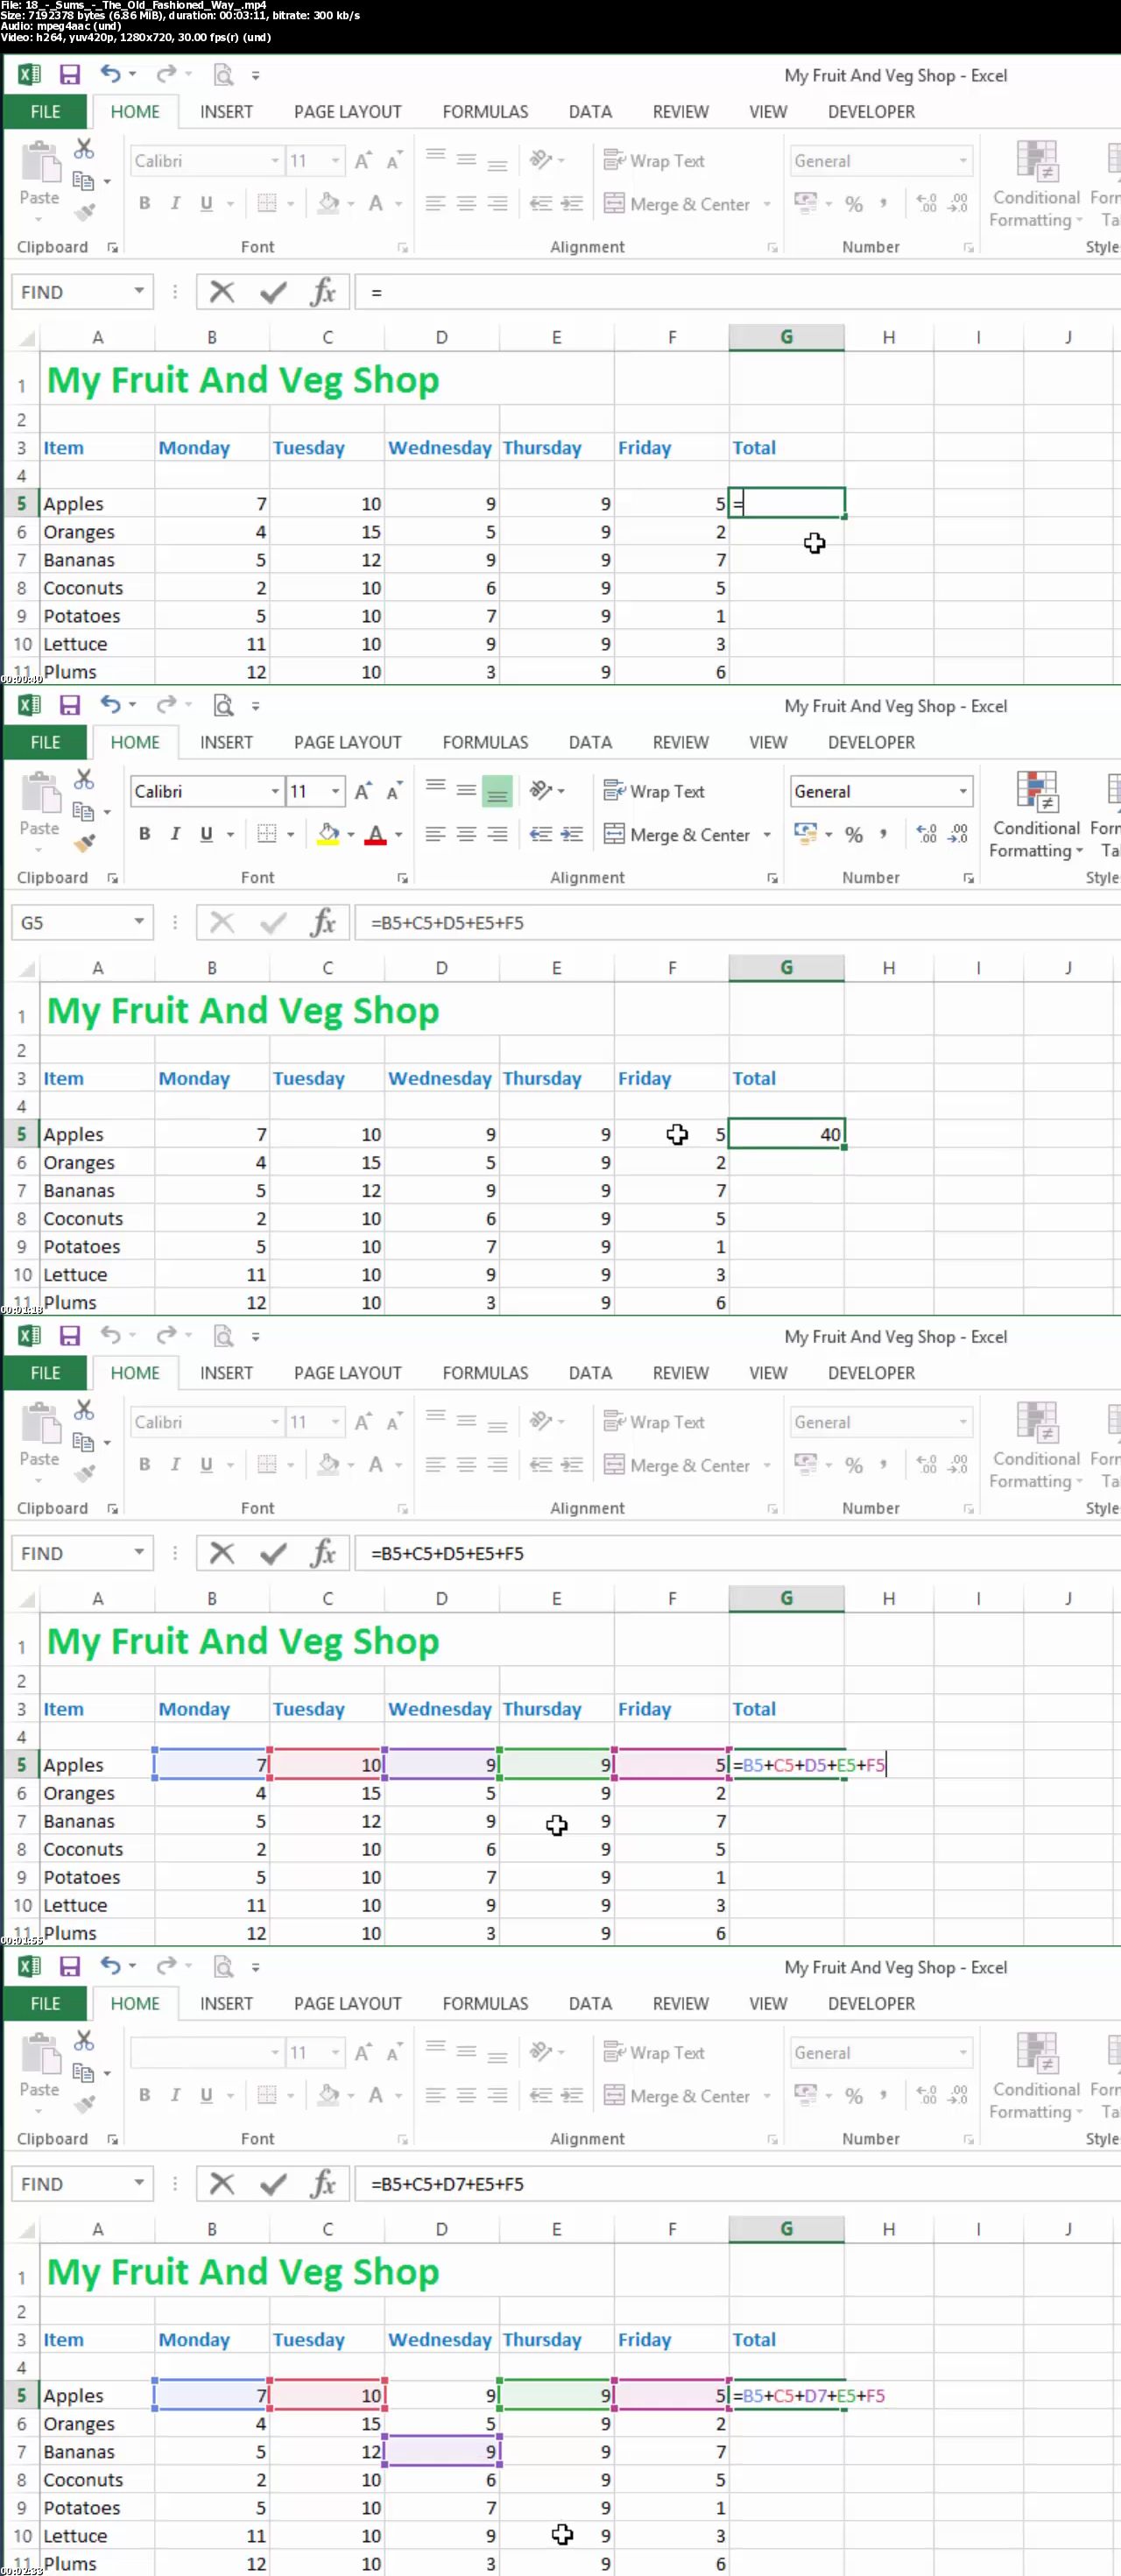Screen dimensions: 1121x2576
Task: Expand Customize Quick Access Toolbar in frame showing 40
Action: pos(255,706)
